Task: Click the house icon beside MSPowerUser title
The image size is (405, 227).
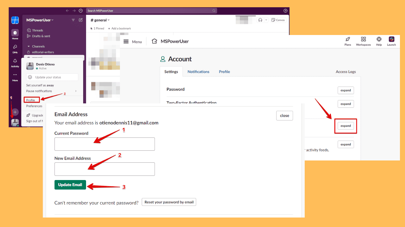Action: coord(154,41)
